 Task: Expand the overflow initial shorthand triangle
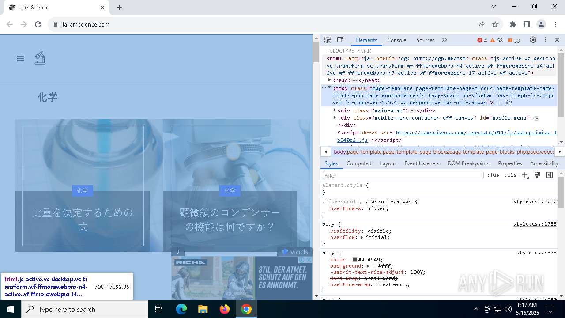[x=362, y=237]
